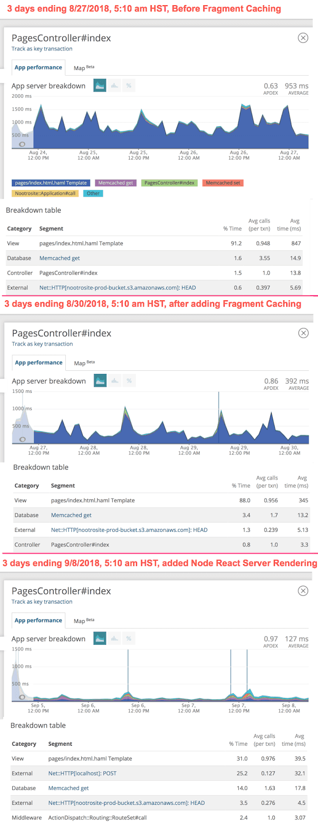The height and width of the screenshot is (824, 318).
Task: Click the percent view icon in the 8/27 panel
Action: 129,85
